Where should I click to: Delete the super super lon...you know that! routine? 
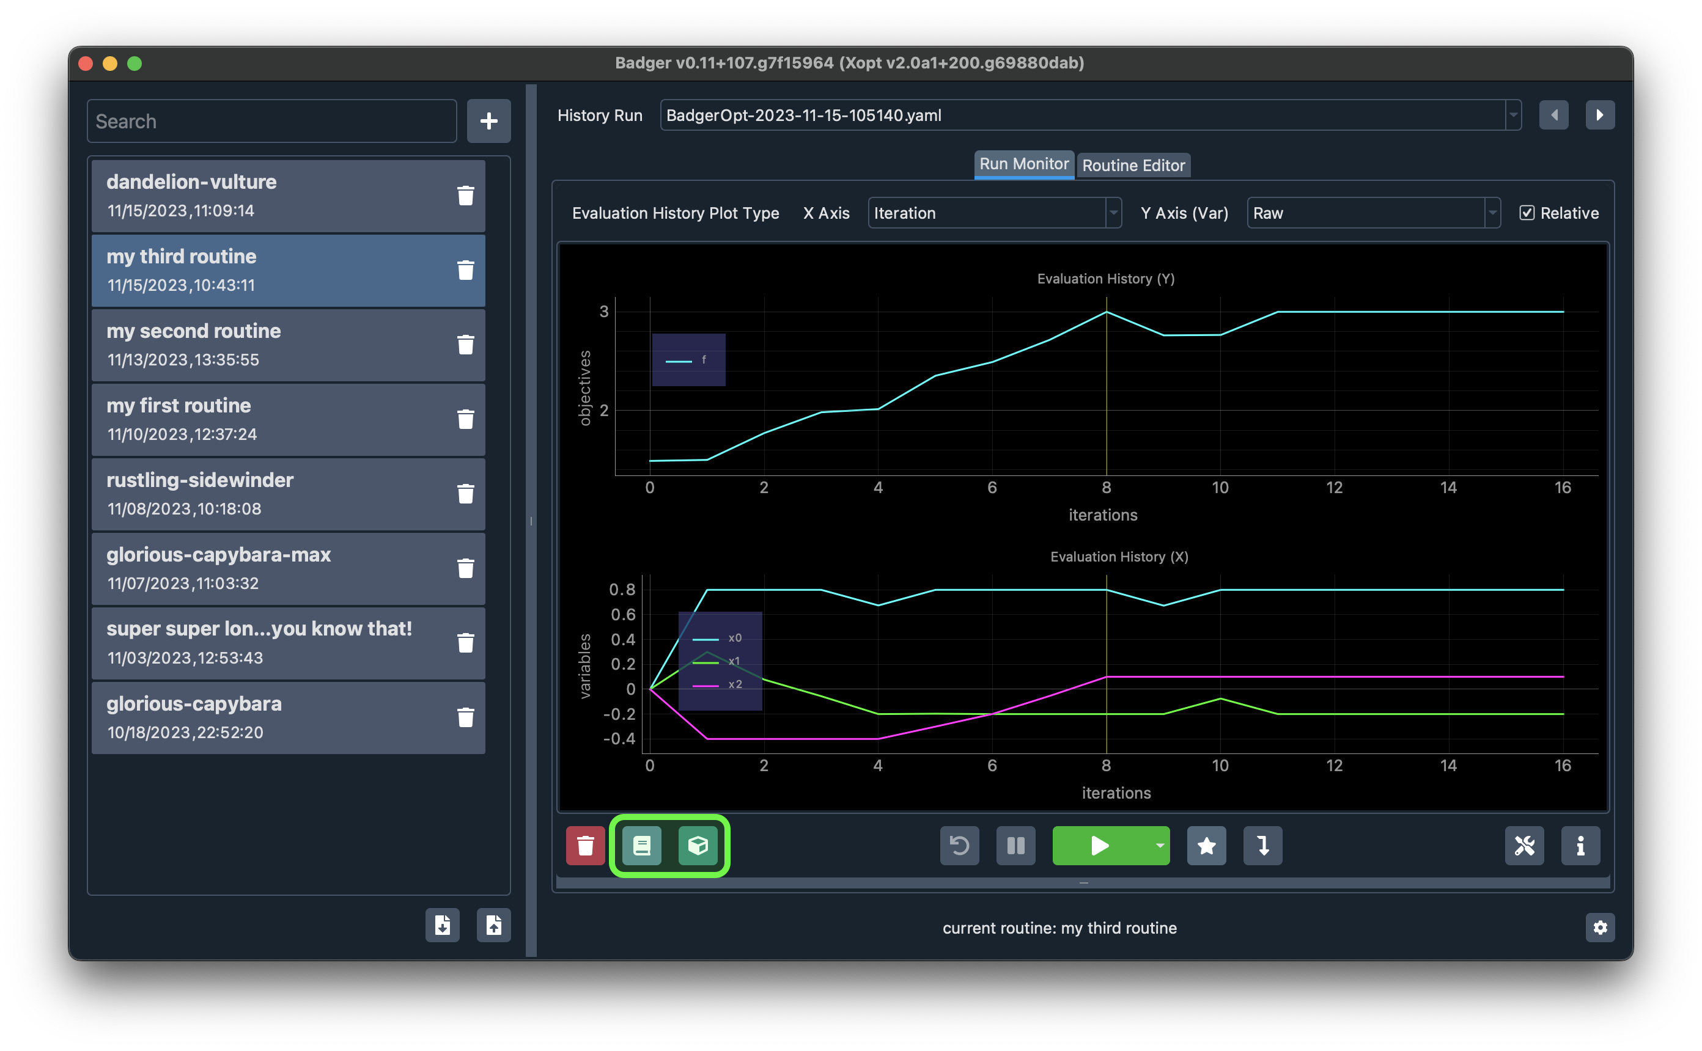click(x=465, y=643)
